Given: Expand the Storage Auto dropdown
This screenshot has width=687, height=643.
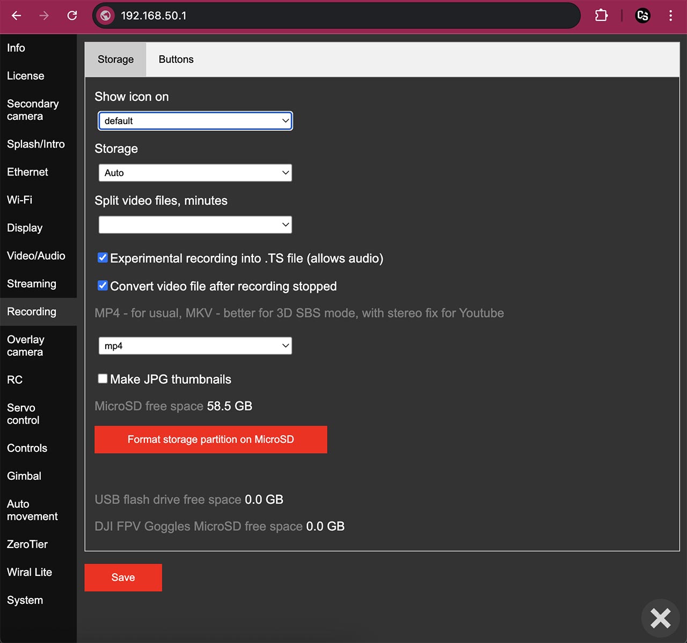Looking at the screenshot, I should [x=195, y=173].
